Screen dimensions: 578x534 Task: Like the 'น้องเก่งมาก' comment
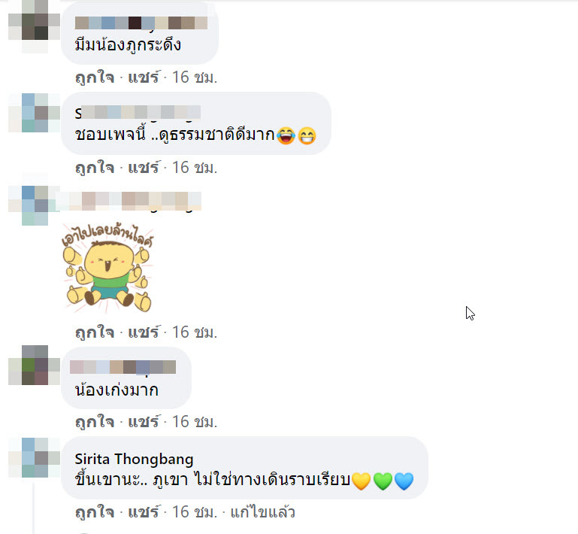pos(95,422)
